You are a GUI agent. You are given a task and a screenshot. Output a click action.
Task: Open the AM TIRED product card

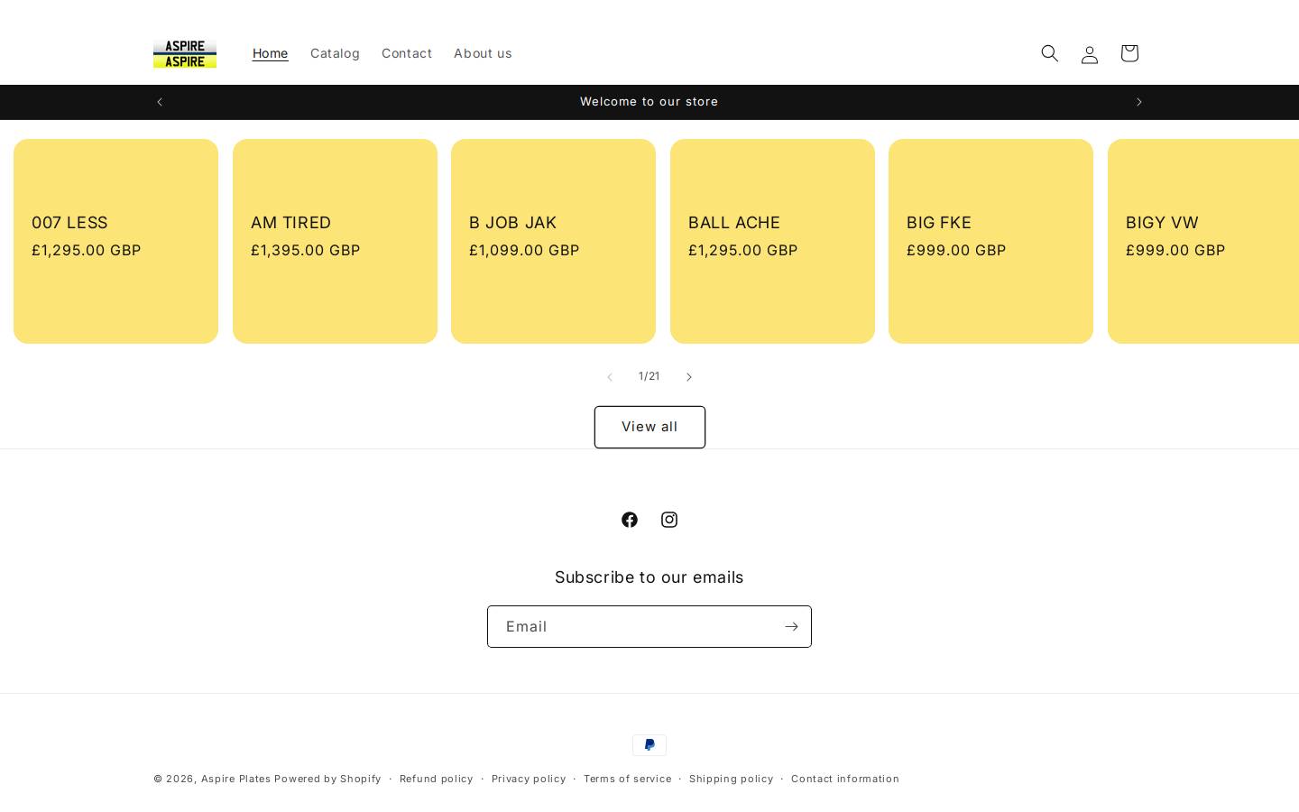(335, 241)
